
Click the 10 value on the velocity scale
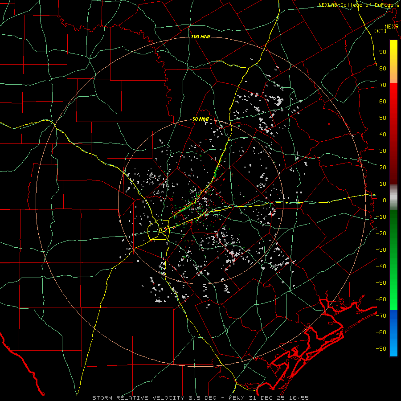(383, 184)
